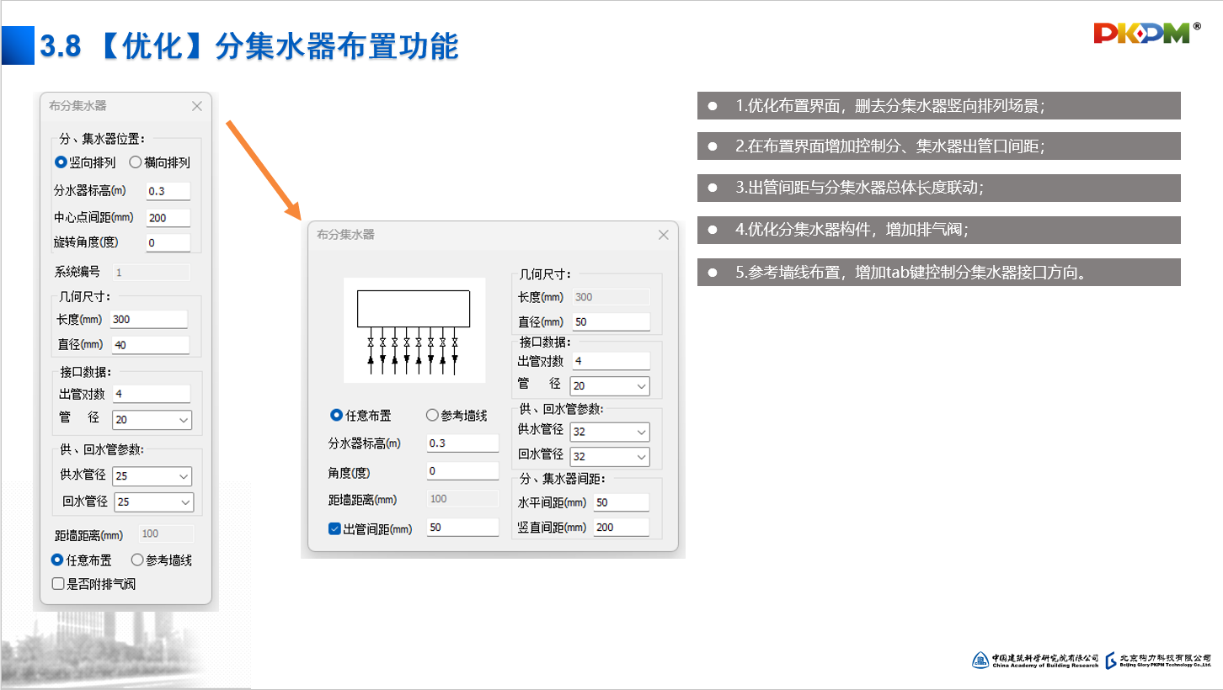Click the editable 长度(mm) field in 系统编号 dialog
Image resolution: width=1223 pixels, height=690 pixels.
pyautogui.click(x=149, y=319)
